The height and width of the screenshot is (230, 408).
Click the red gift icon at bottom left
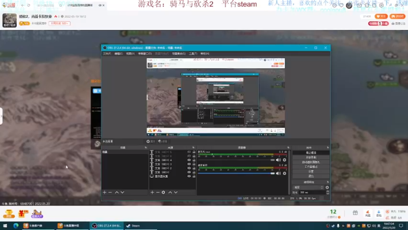(23, 214)
